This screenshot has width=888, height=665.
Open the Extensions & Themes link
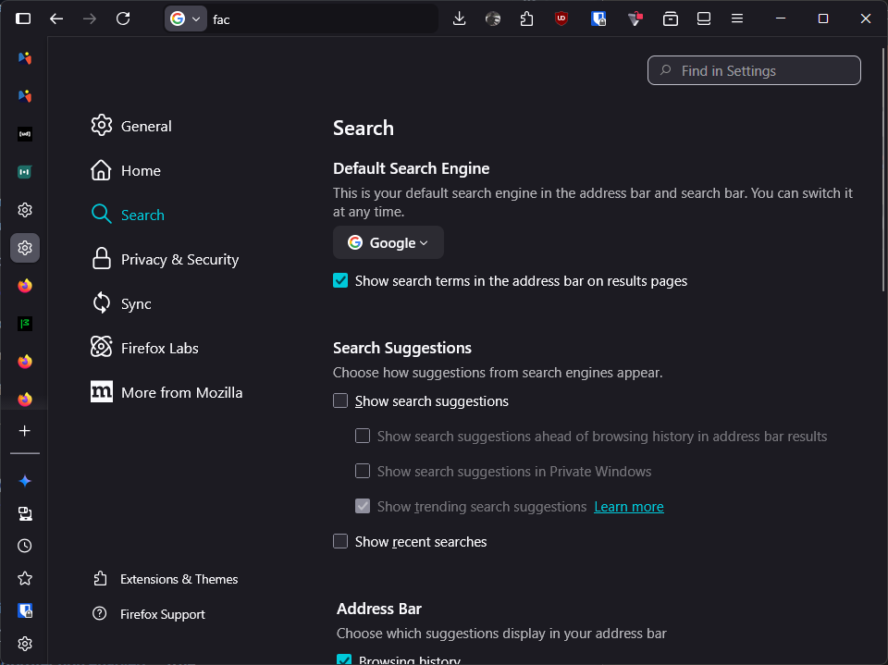(x=179, y=579)
